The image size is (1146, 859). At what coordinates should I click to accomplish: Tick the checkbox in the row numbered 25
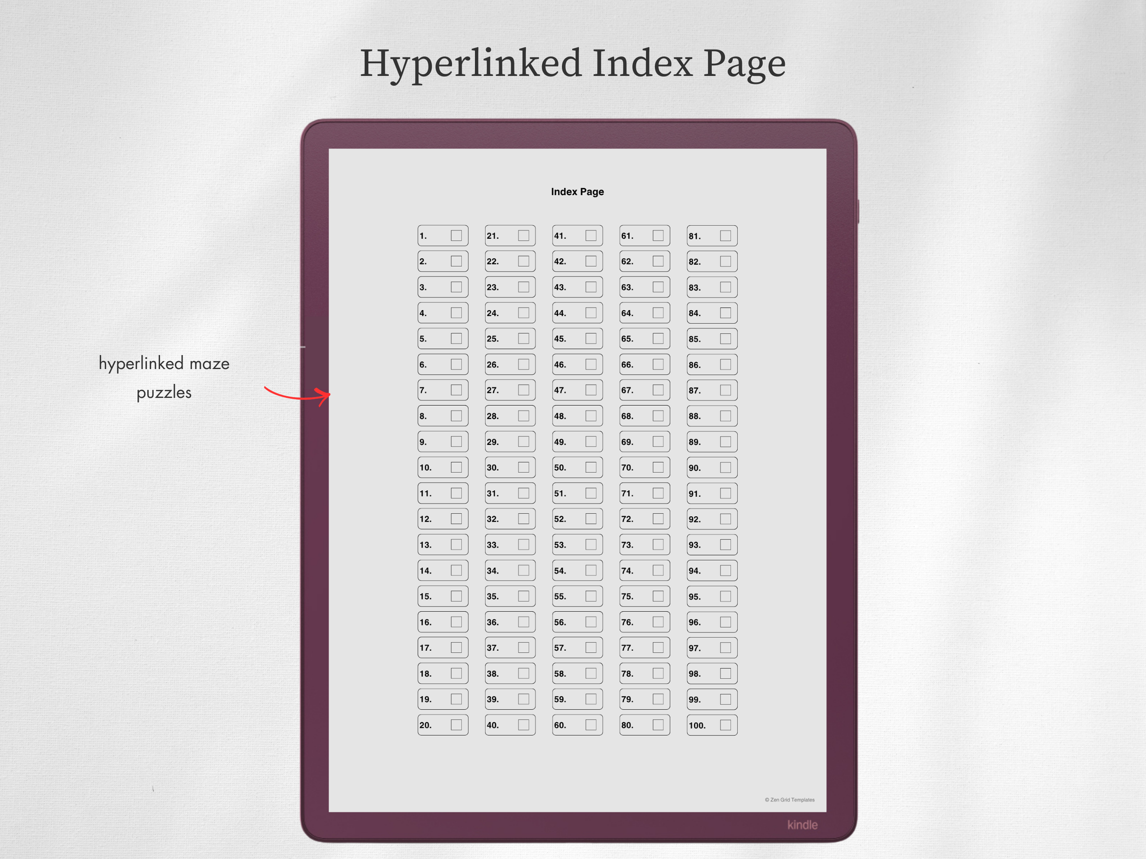tap(523, 339)
